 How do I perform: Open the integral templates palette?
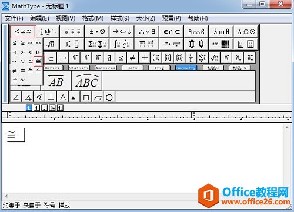(x=122, y=44)
